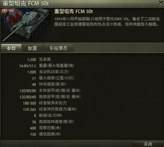Select the 最大速度(公里/小时) stat row
This screenshot has height=147, width=164.
[53, 78]
